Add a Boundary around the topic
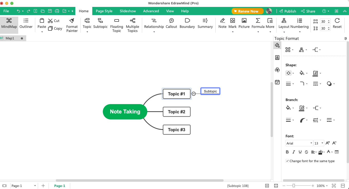 click(187, 23)
